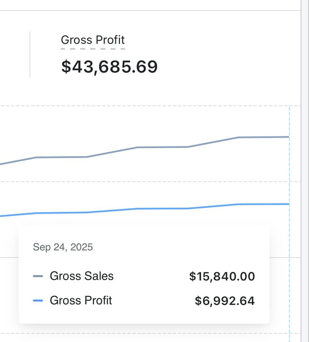Click the blue Gross Profit legend dash
The image size is (309, 342).
coord(38,301)
